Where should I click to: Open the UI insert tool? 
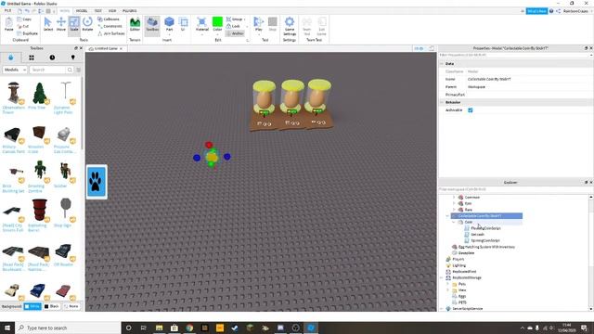coord(183,24)
